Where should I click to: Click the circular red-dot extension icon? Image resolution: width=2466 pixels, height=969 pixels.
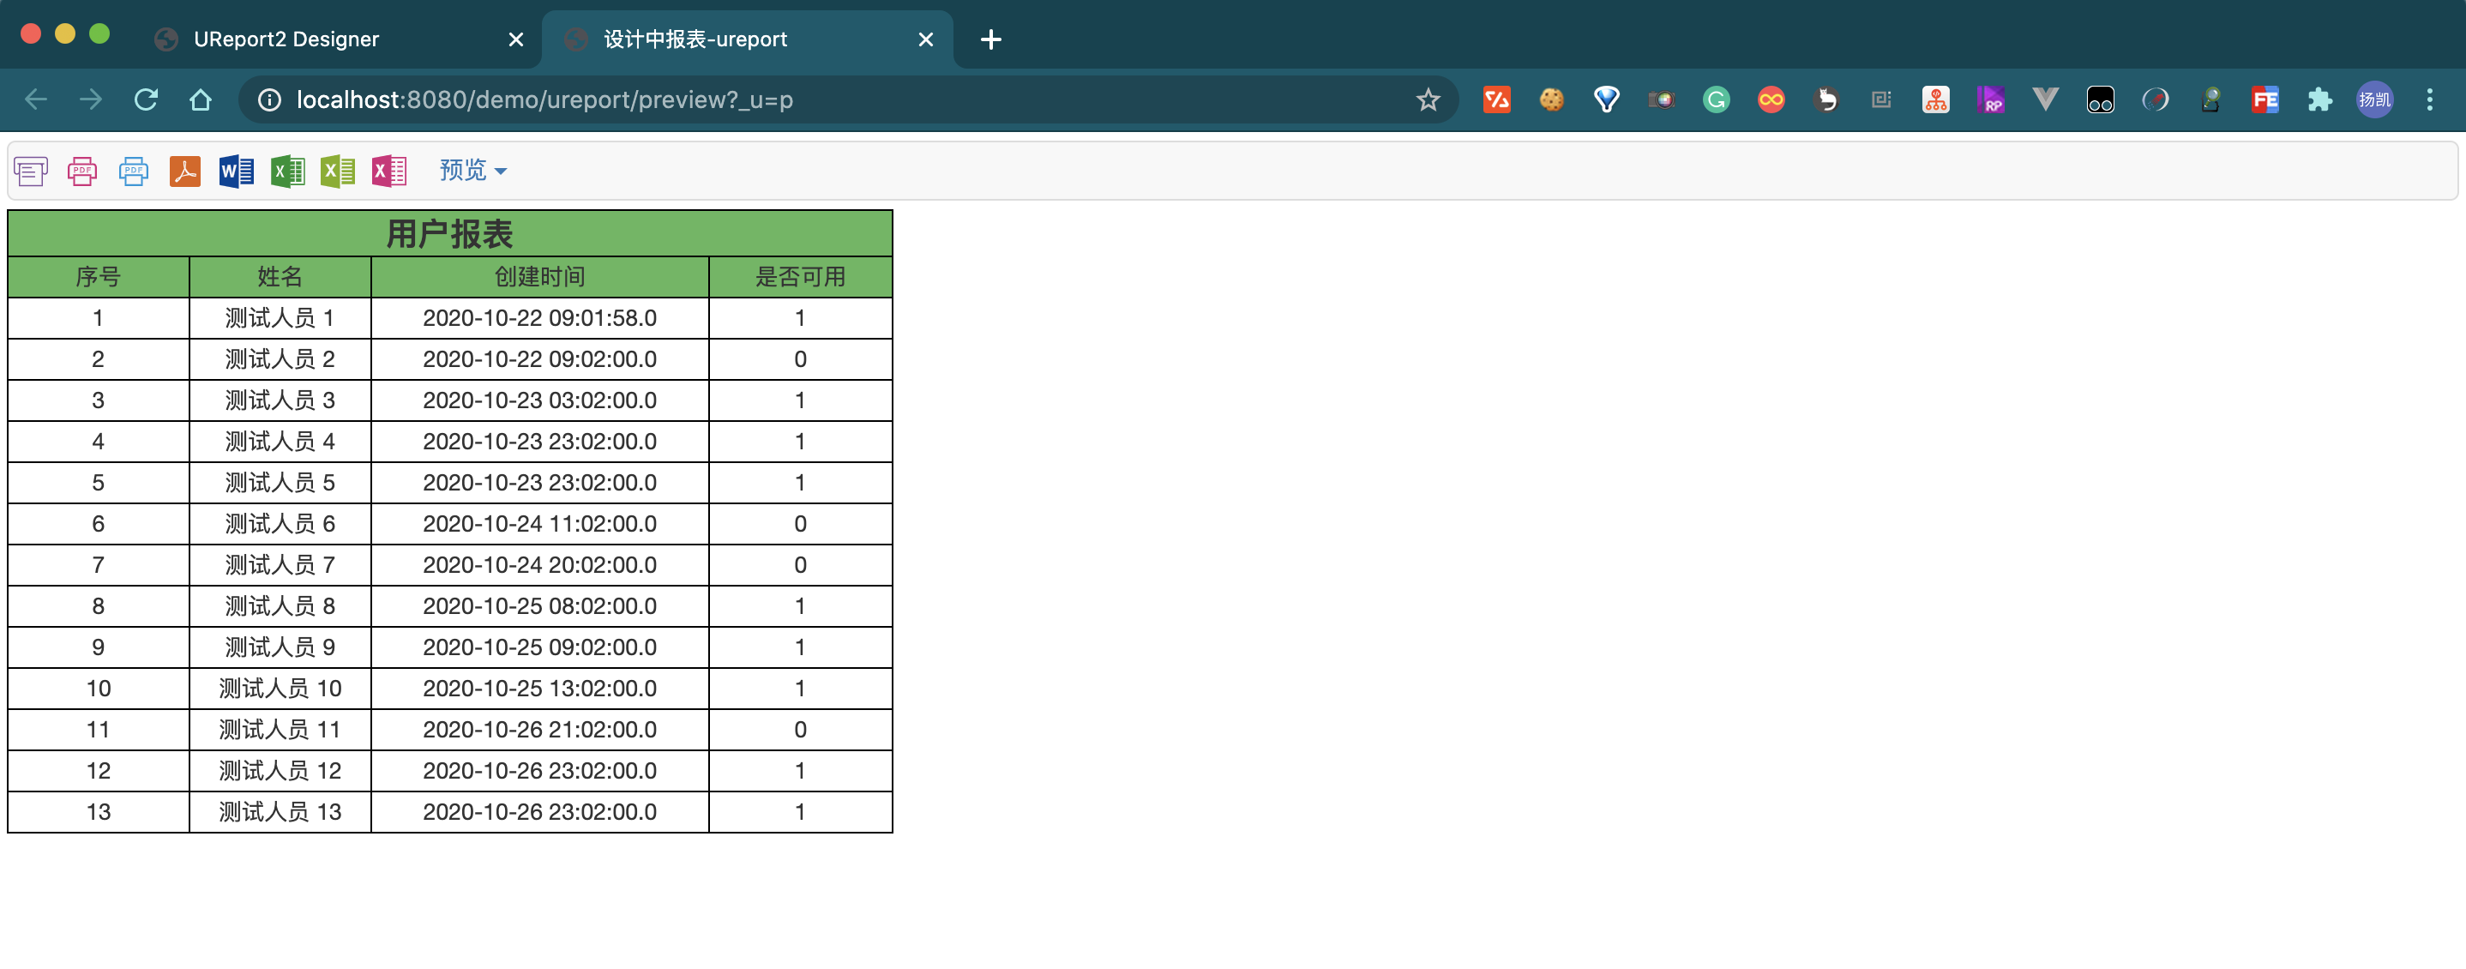point(2155,99)
